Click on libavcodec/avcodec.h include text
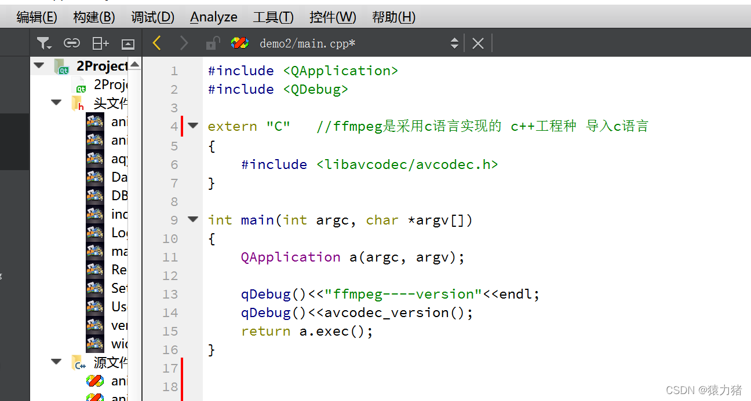The image size is (751, 401). (407, 164)
